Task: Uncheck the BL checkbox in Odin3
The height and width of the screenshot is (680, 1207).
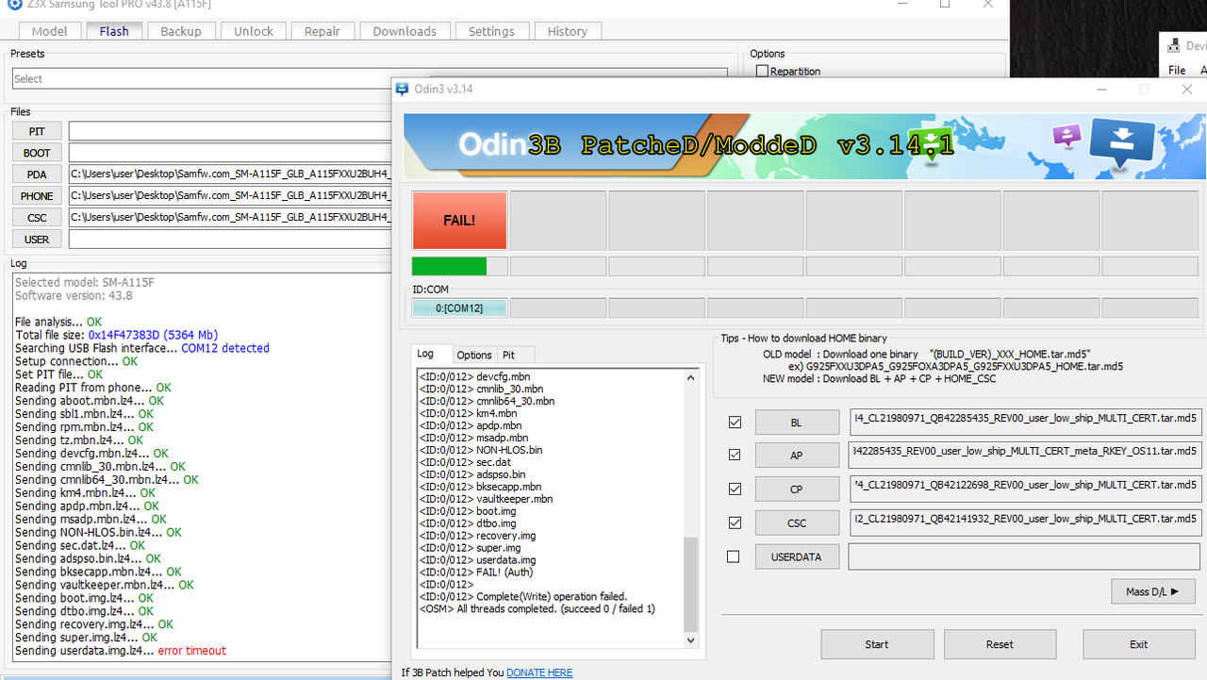Action: point(735,422)
